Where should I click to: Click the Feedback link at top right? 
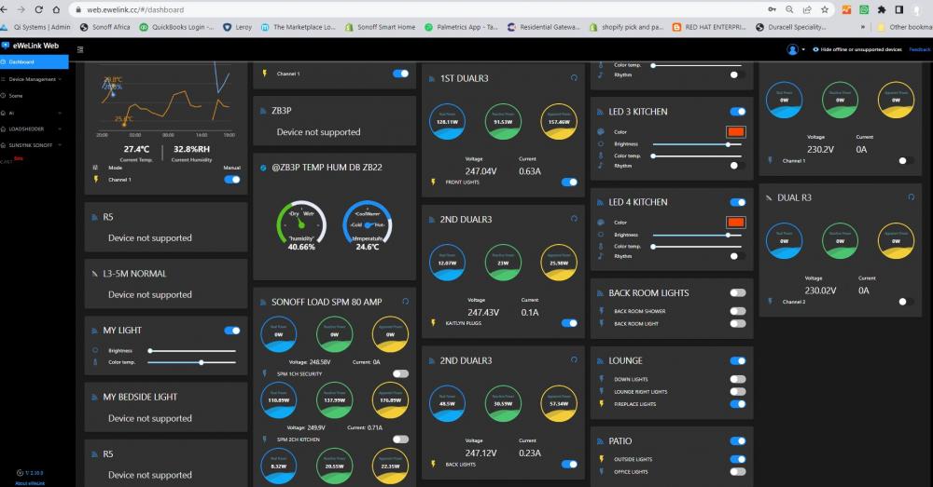[919, 49]
